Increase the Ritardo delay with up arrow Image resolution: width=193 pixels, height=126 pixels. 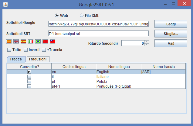click(x=147, y=42)
